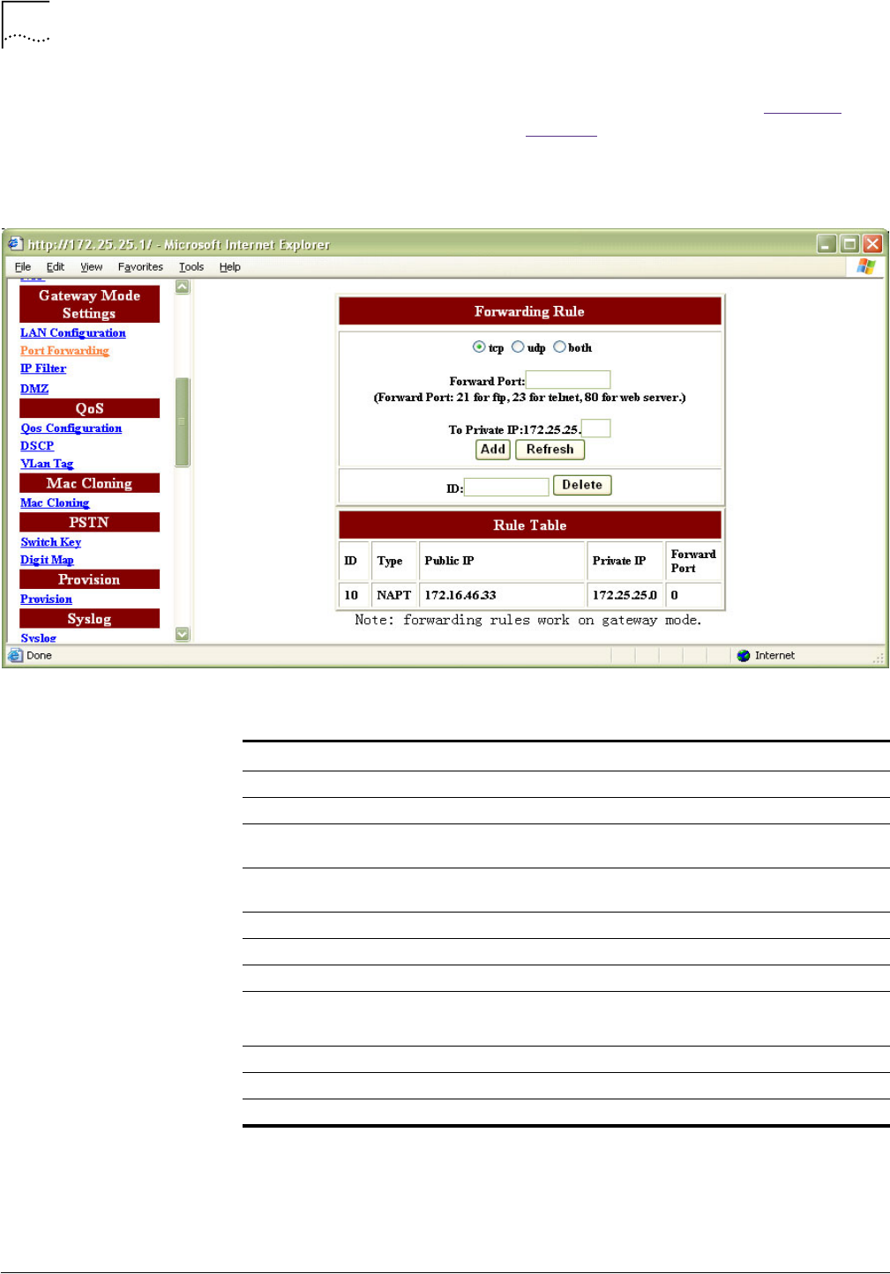Screen dimensions: 890x1274
Task: Click the sidebar scrollbar thumb
Action: (183, 421)
